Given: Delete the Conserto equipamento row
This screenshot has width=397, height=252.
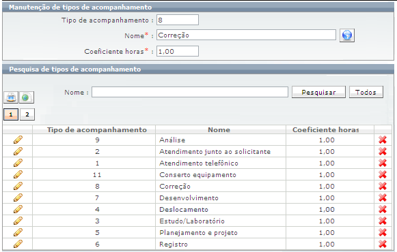Looking at the screenshot, I should 383,174.
